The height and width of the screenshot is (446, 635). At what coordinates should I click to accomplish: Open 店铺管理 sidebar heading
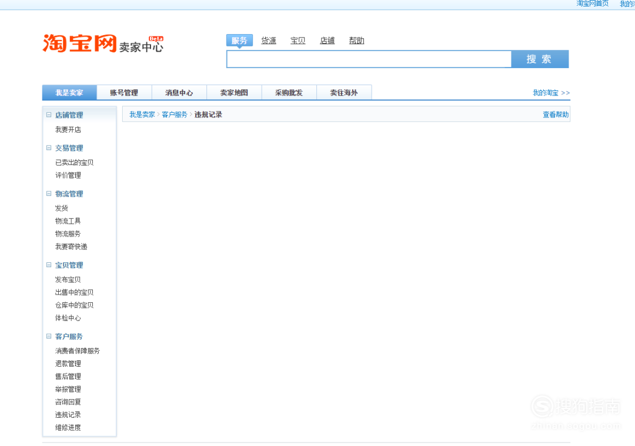tap(69, 115)
